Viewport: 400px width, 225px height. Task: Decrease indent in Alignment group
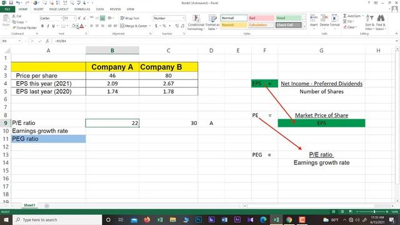pyautogui.click(x=110, y=26)
